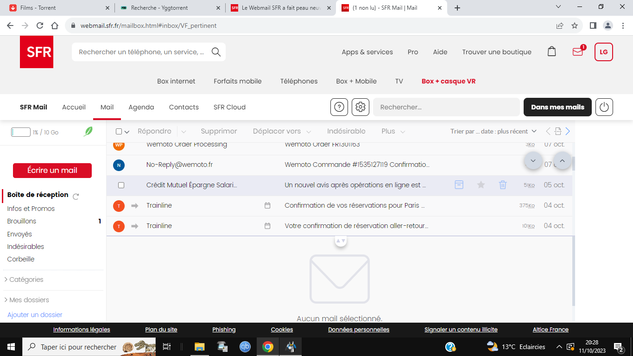Open the Plus actions dropdown
Screen dimensions: 633x356
(x=393, y=132)
